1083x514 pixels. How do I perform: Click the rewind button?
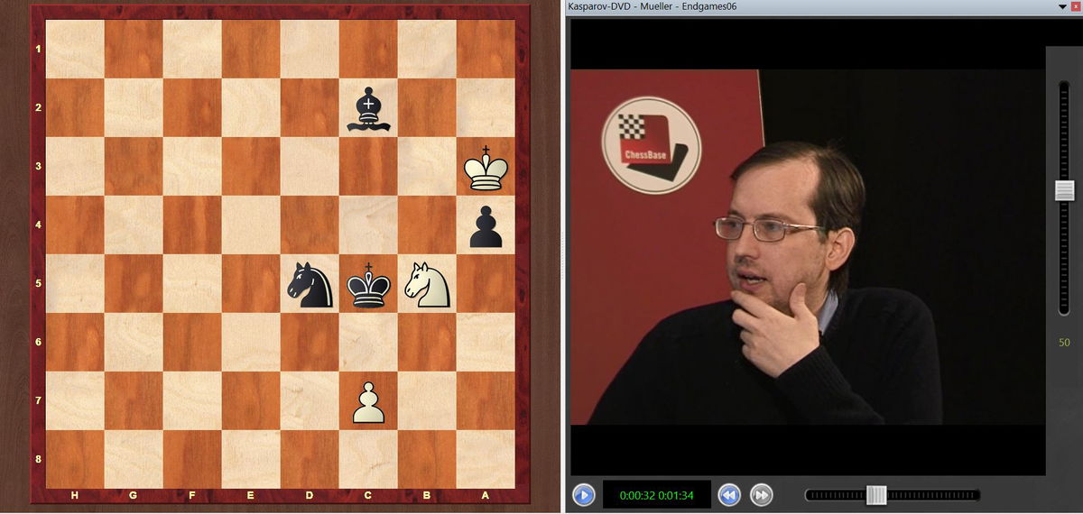pyautogui.click(x=730, y=495)
